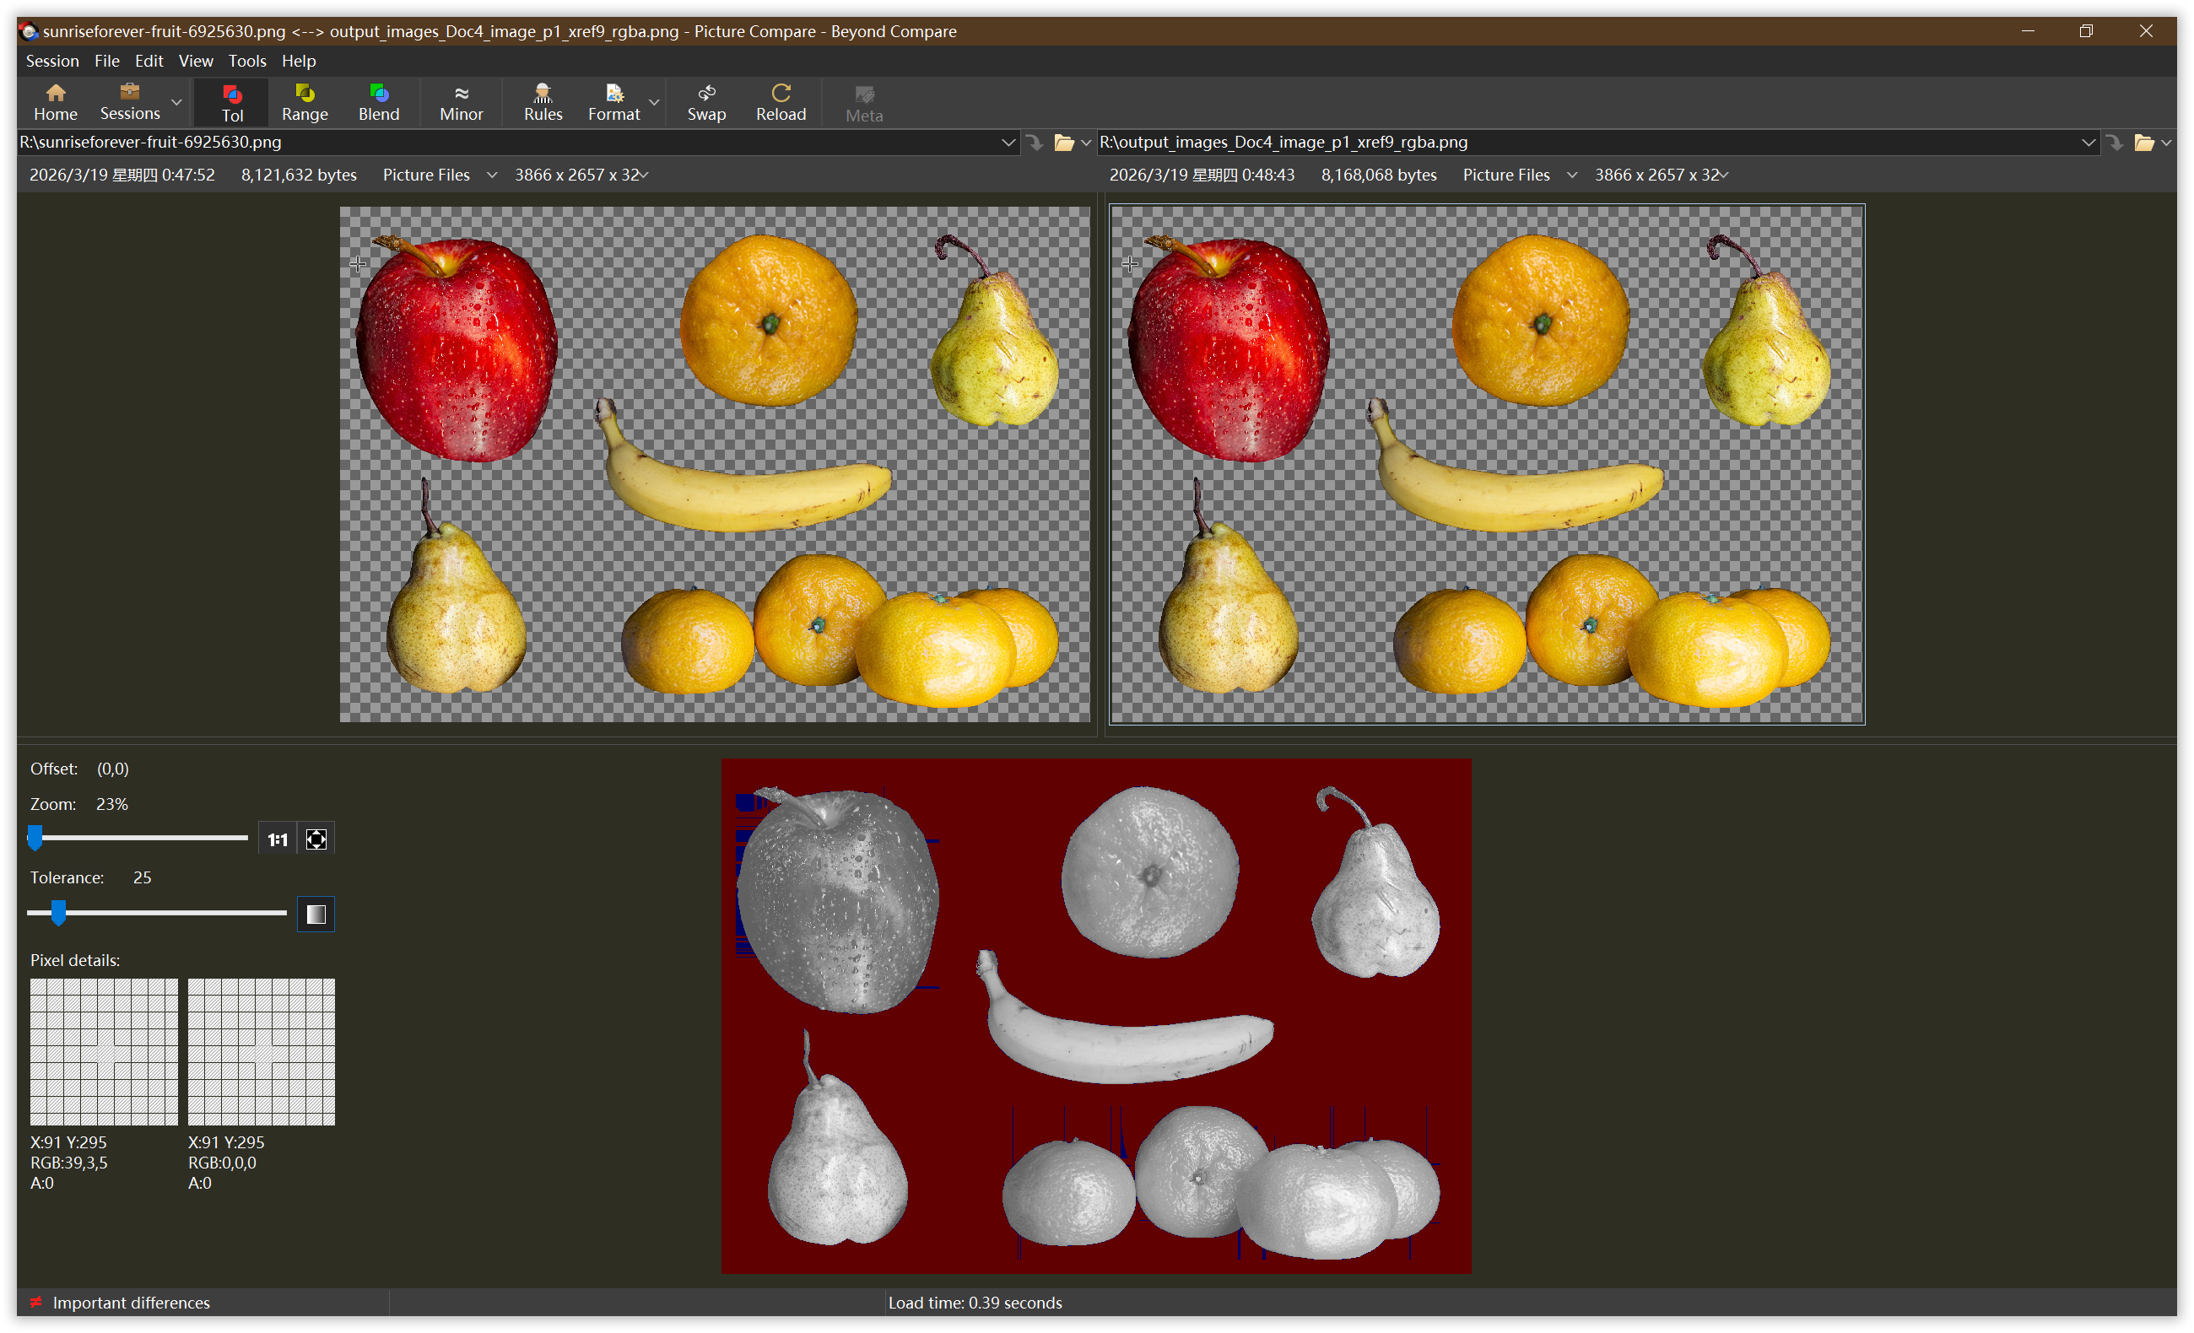This screenshot has width=2194, height=1333.
Task: Swap the left and right images
Action: pos(706,101)
